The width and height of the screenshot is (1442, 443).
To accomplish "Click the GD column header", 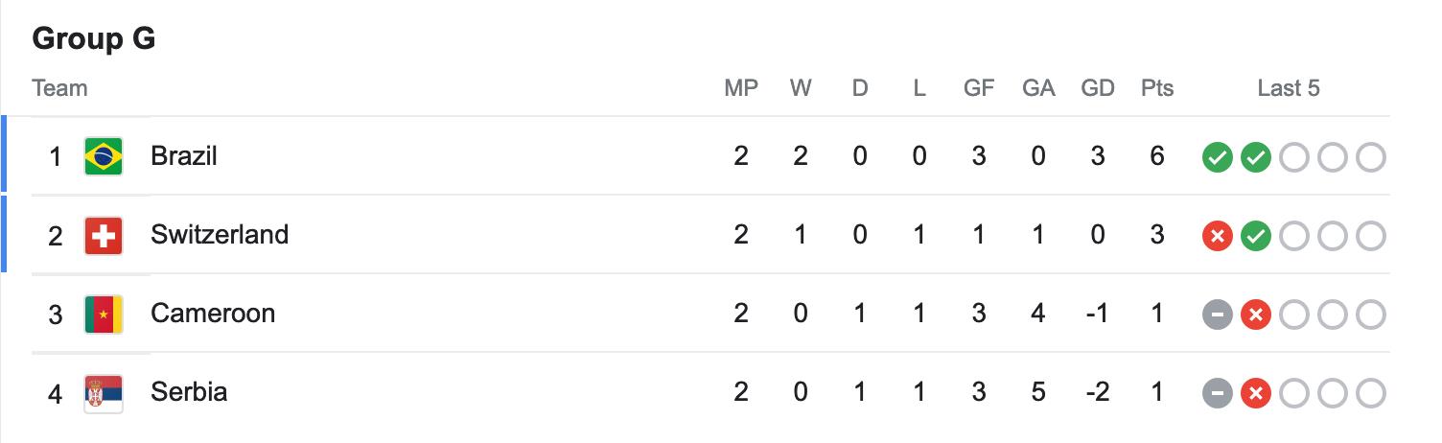I will pos(1098,88).
